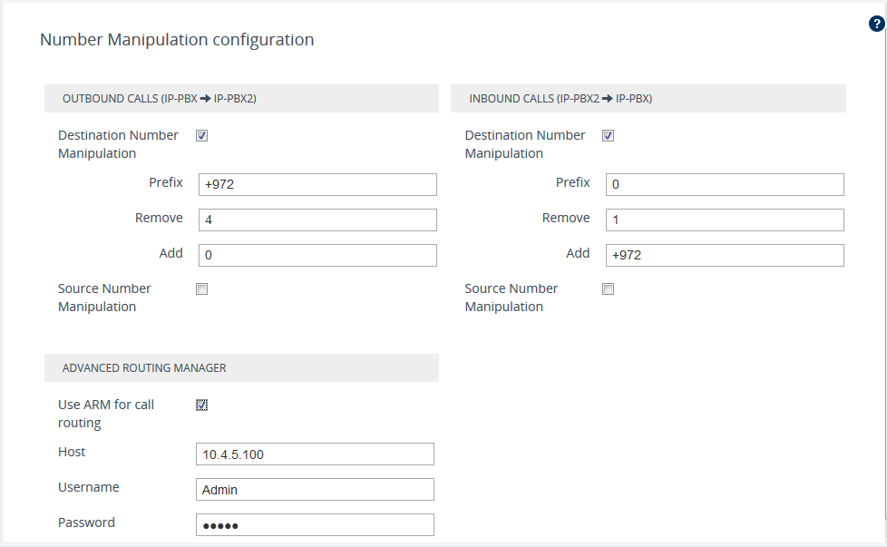Uncheck inbound Destination Number Manipulation checkbox
Image resolution: width=887 pixels, height=547 pixels.
click(609, 136)
